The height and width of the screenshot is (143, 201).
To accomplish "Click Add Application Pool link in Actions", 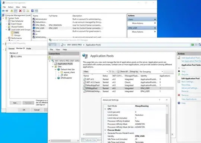I will point(191,58).
